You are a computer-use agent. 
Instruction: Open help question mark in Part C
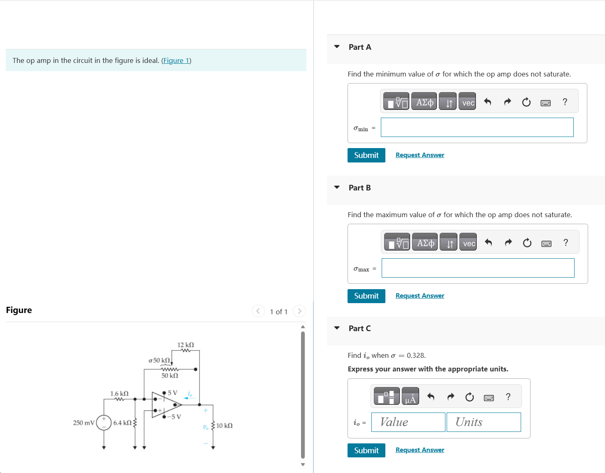pyautogui.click(x=508, y=396)
